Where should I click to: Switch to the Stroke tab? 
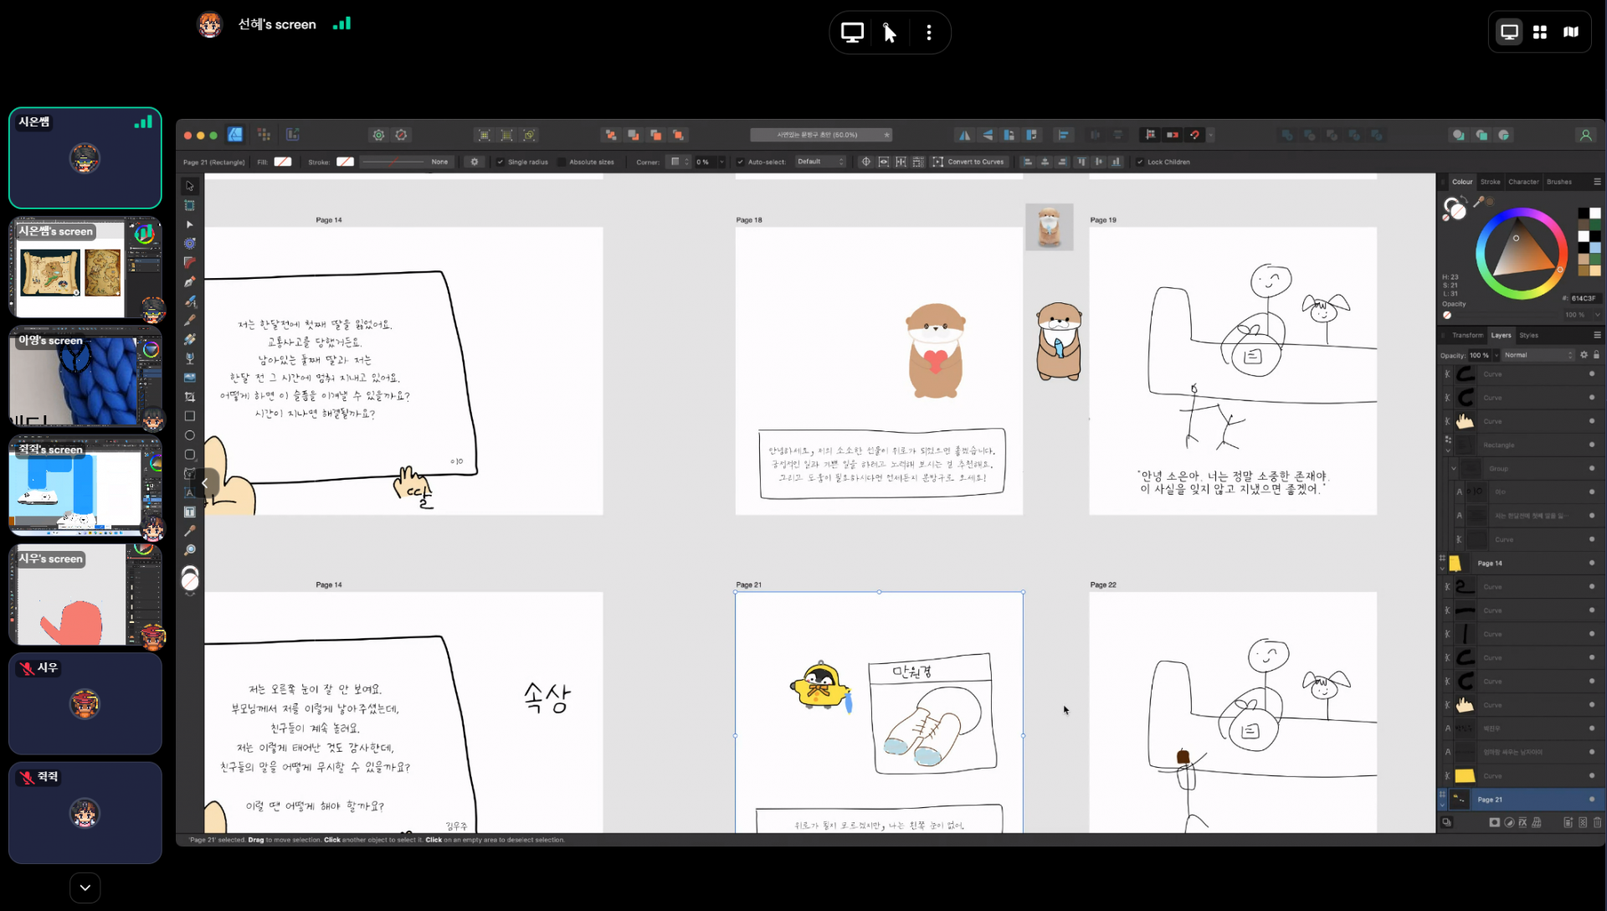tap(1490, 182)
